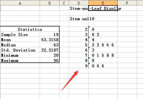143x99 pixels.
Task: Select column C header
Action: [64, 3]
